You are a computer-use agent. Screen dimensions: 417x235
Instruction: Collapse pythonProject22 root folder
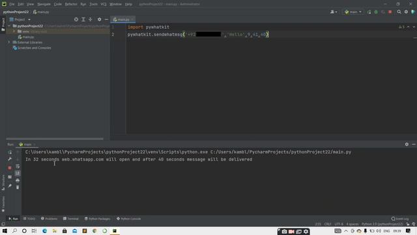(x=9, y=26)
